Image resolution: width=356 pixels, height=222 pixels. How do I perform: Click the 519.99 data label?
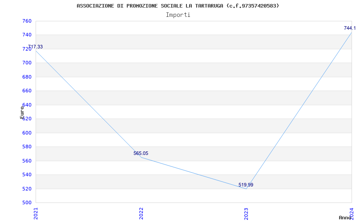click(246, 185)
